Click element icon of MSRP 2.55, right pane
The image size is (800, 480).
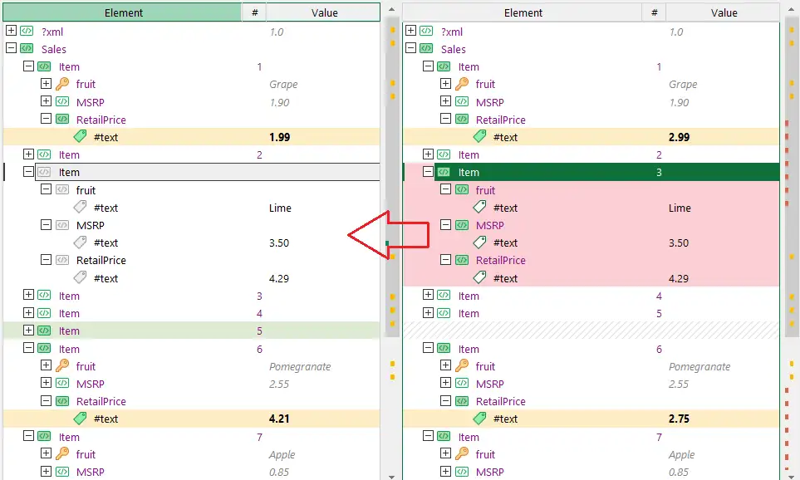tap(462, 383)
